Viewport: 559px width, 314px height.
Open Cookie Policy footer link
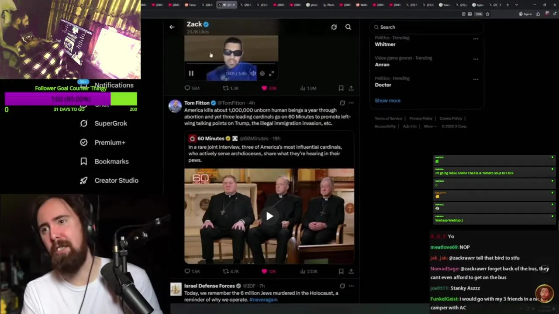[451, 119]
